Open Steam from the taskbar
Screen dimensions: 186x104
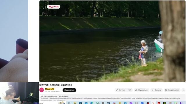pos(108,103)
